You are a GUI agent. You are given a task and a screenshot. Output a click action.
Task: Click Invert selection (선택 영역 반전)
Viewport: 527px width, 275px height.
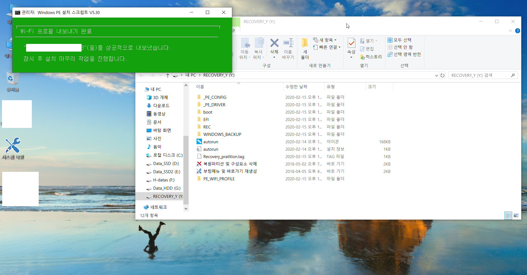(404, 54)
